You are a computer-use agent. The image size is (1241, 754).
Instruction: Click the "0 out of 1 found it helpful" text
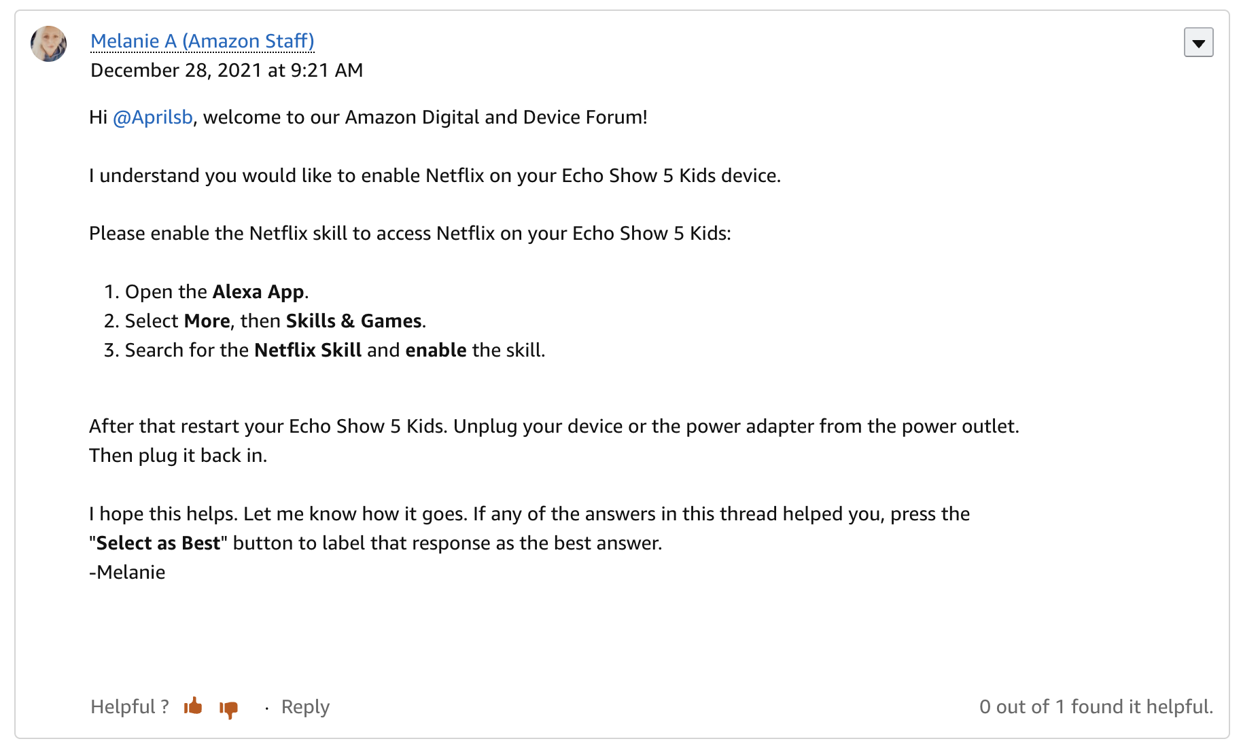tap(1096, 707)
